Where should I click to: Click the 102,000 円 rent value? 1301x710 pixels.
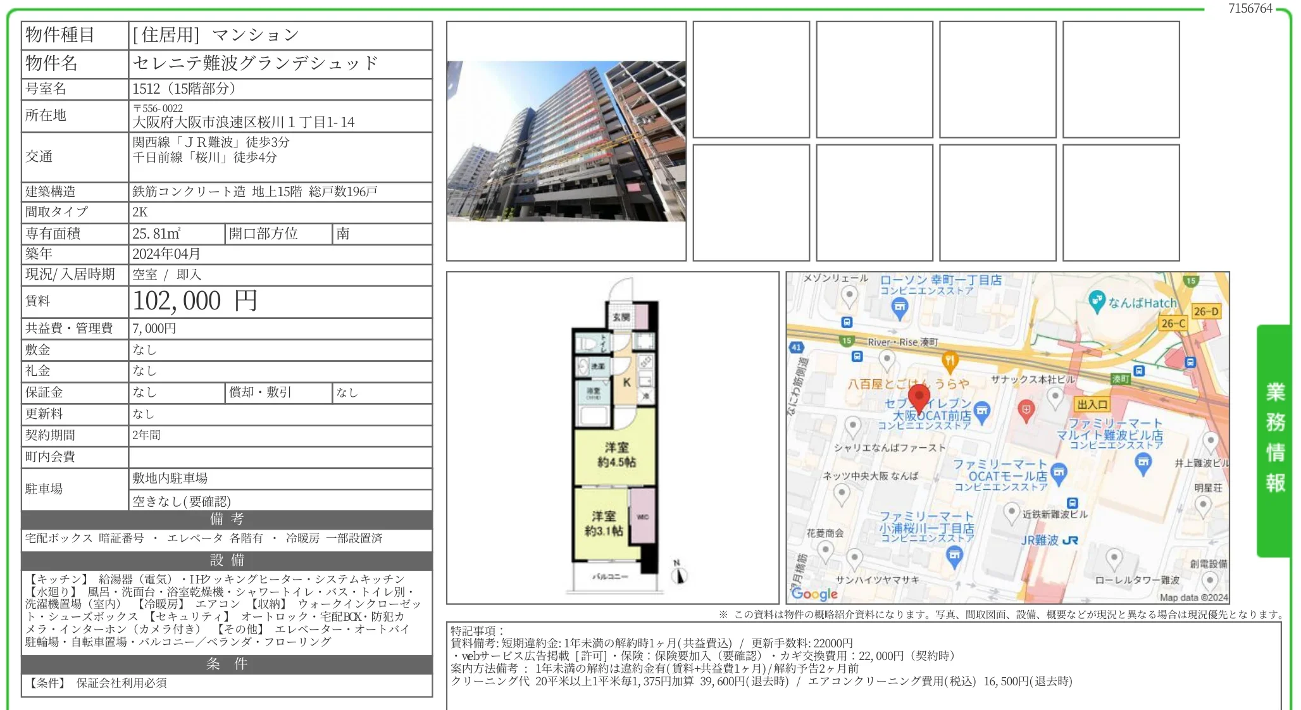coord(194,301)
